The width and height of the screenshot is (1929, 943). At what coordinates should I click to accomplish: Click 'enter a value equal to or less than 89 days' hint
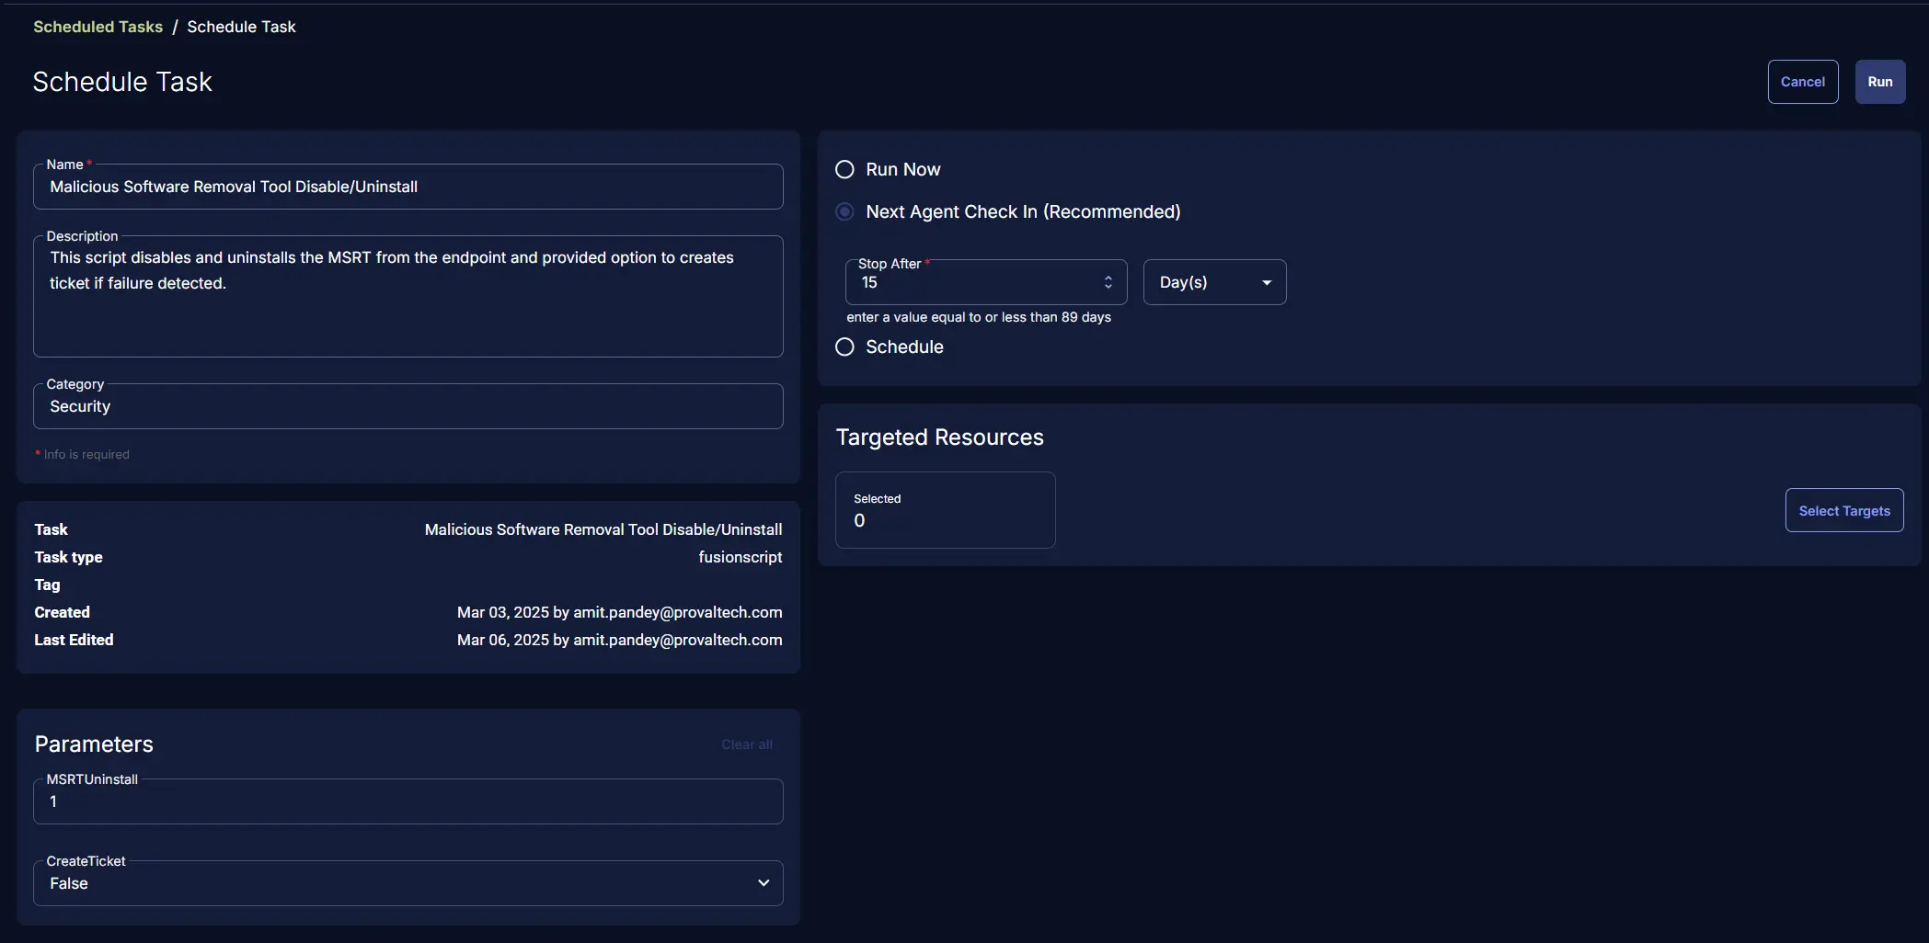pos(979,317)
